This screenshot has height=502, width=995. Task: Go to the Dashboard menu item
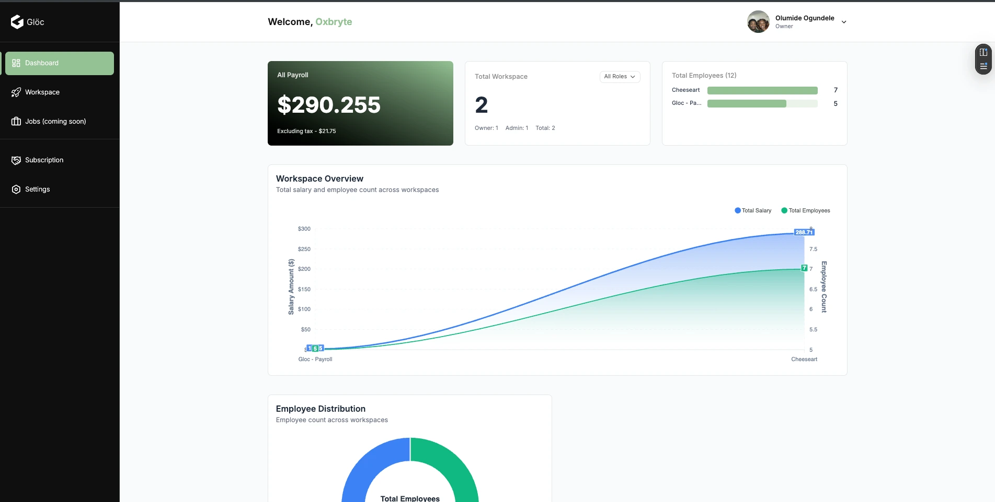point(60,63)
